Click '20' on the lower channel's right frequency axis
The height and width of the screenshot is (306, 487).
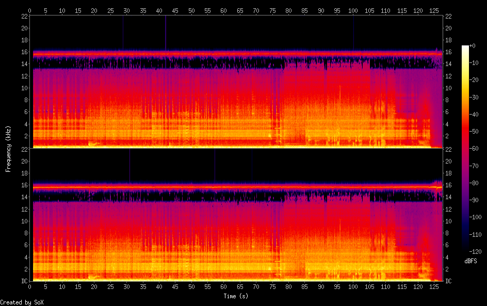pos(448,161)
